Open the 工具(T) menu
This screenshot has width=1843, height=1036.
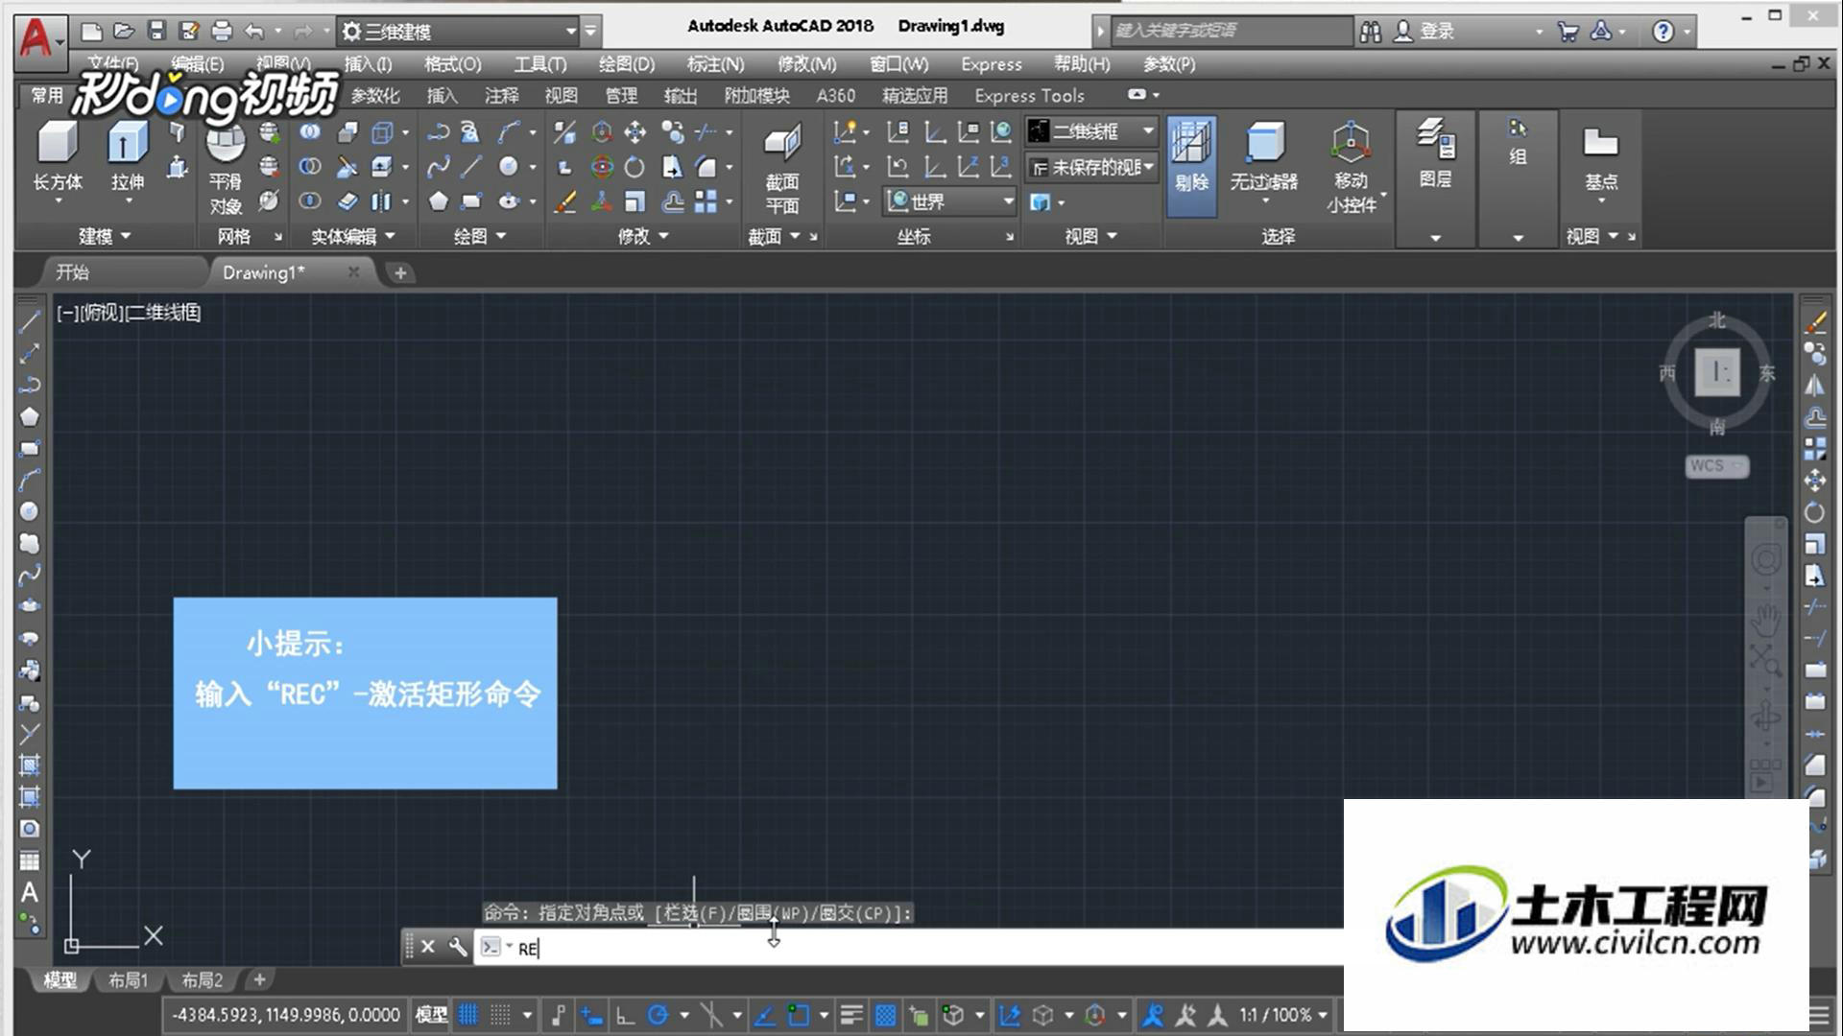coord(539,64)
